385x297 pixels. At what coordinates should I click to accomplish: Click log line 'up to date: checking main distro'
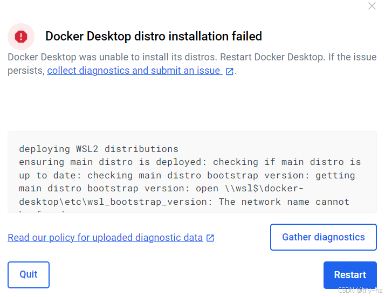[187, 175]
